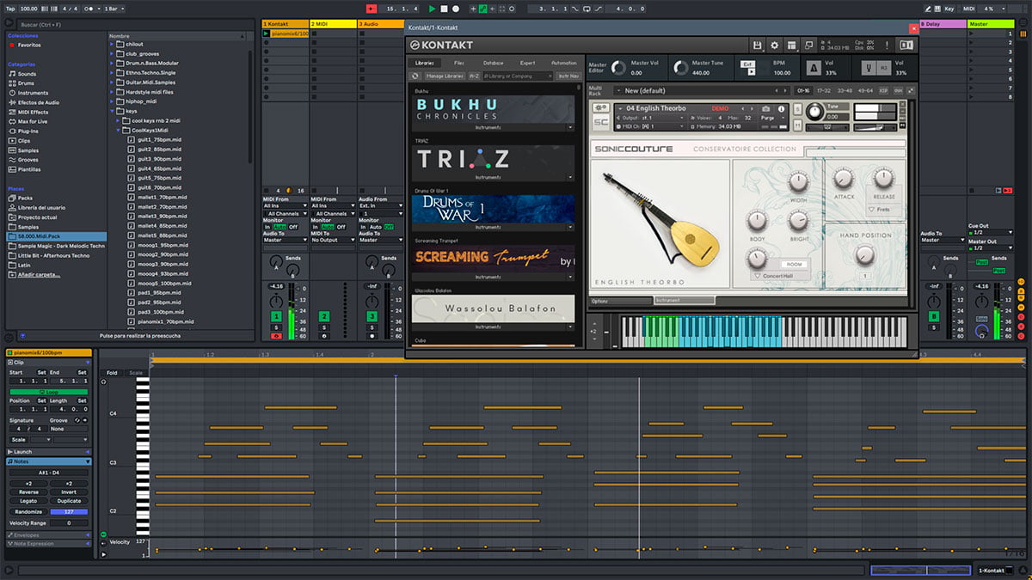Open the instrument edit wrench button
1032x580 pixels.
[602, 108]
